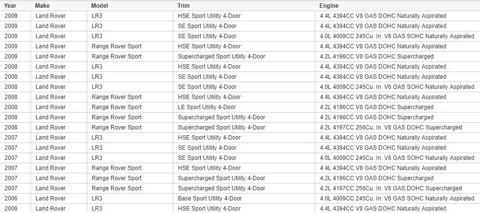
Task: Click 2008 LR3 4.0L V6 SOHC engine cell
Action: [397, 87]
